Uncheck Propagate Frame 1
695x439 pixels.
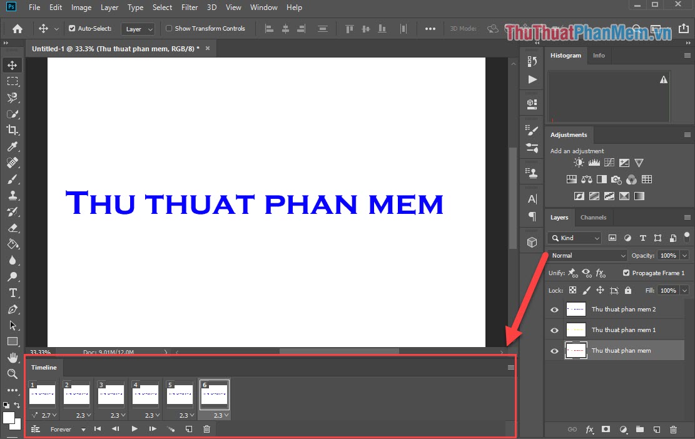coord(626,273)
